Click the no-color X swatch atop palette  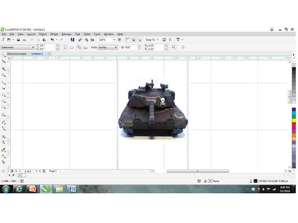click(294, 65)
